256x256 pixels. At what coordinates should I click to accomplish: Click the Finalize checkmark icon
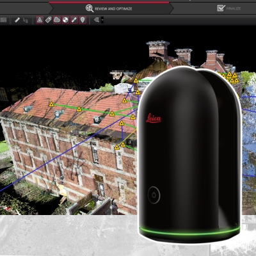coord(221,8)
